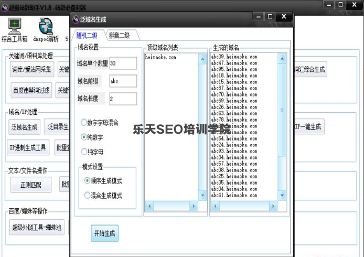The width and height of the screenshot is (364, 257).
Task: Minimize the 泛域名生成 dialog window
Action: pos(259,16)
